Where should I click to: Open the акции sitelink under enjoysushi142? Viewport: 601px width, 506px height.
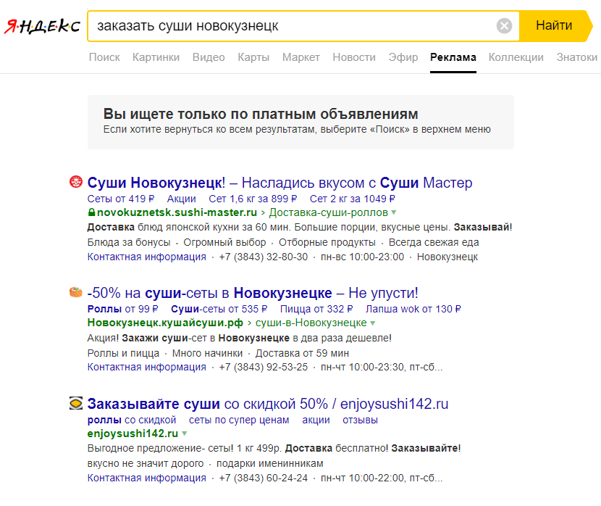click(316, 420)
